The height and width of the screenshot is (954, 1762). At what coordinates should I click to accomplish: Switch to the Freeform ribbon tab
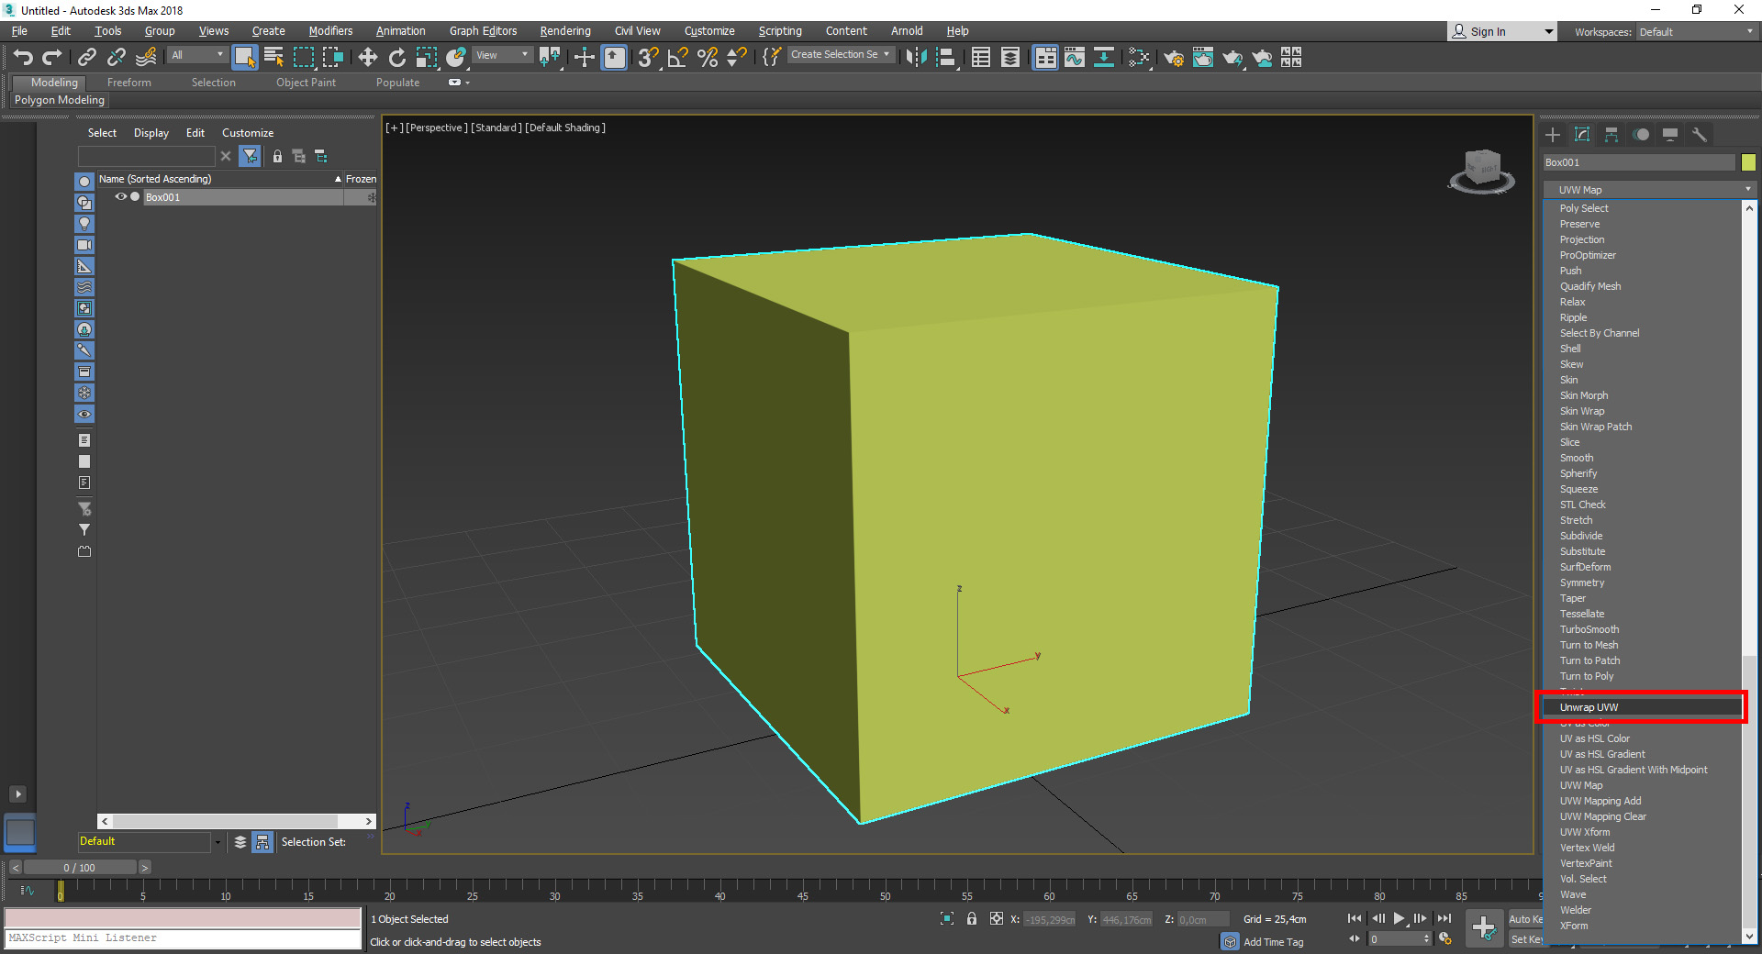(x=128, y=83)
